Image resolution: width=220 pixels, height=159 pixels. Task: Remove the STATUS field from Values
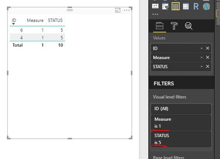coord(208,66)
